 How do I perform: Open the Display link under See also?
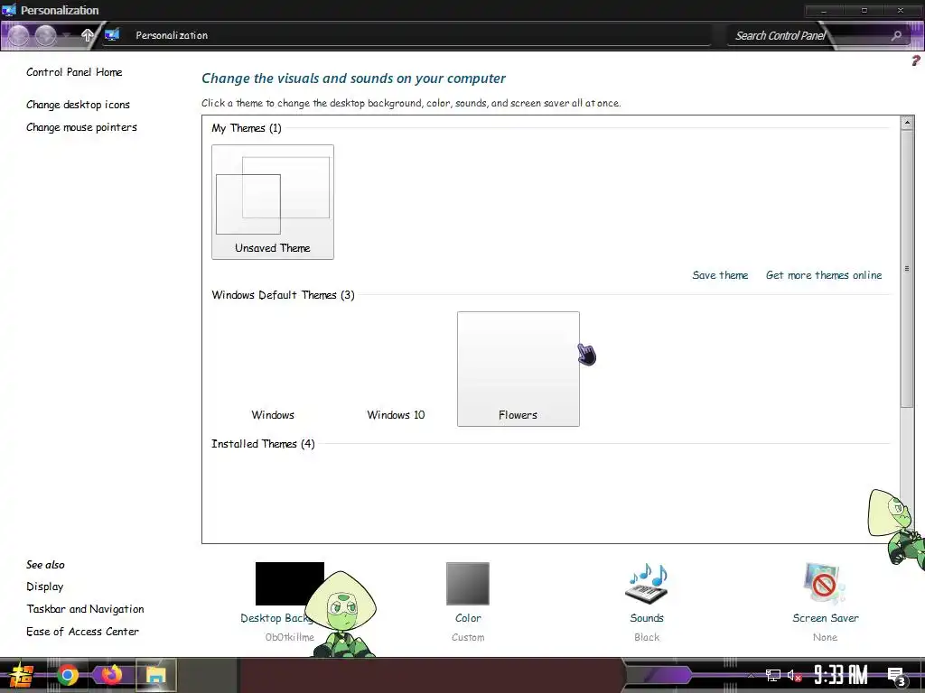pyautogui.click(x=45, y=587)
